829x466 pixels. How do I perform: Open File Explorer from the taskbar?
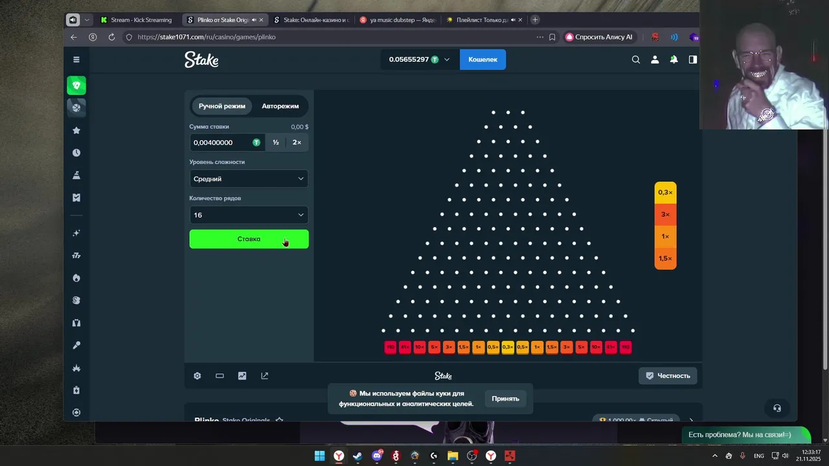tap(453, 456)
